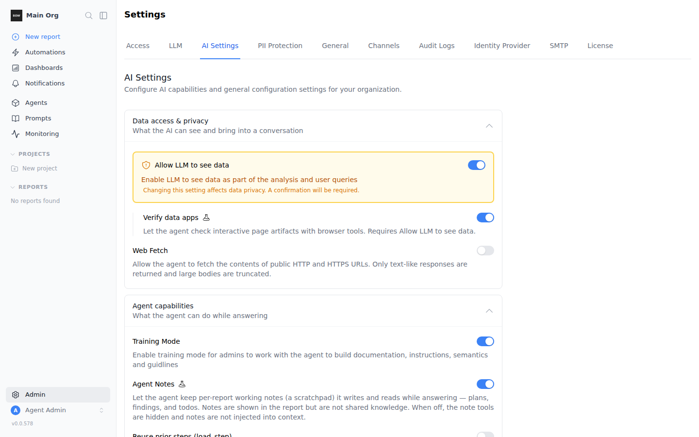Click the v0.0.578 version label
Image resolution: width=699 pixels, height=437 pixels.
click(22, 423)
